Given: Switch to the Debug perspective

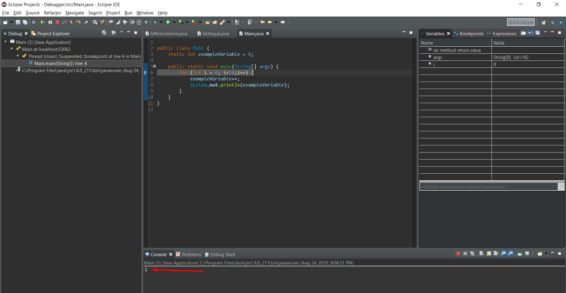Looking at the screenshot, I should (x=561, y=22).
